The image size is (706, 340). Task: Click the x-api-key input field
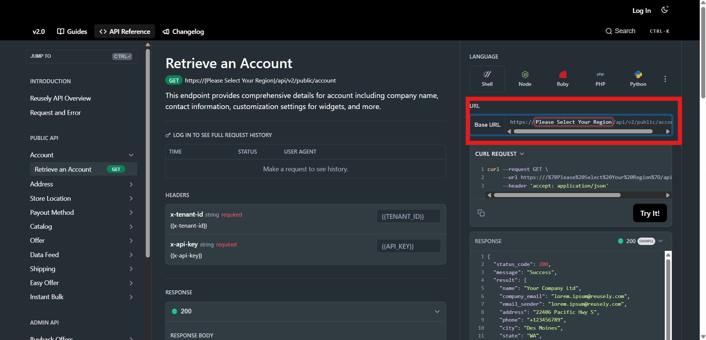[409, 246]
